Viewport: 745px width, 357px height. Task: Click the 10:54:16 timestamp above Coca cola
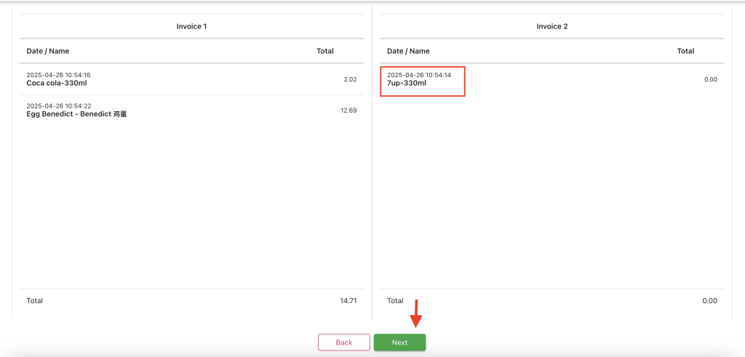point(58,75)
